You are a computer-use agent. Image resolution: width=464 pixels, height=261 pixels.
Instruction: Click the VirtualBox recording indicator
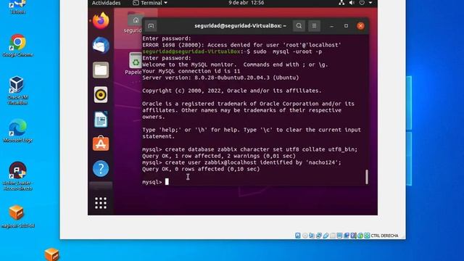(347, 236)
